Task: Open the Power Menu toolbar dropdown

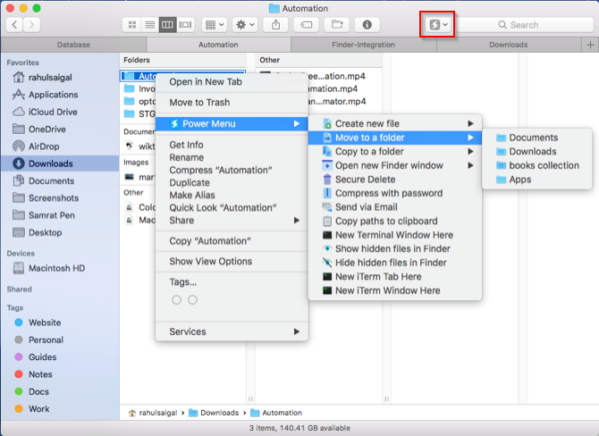Action: [x=438, y=25]
